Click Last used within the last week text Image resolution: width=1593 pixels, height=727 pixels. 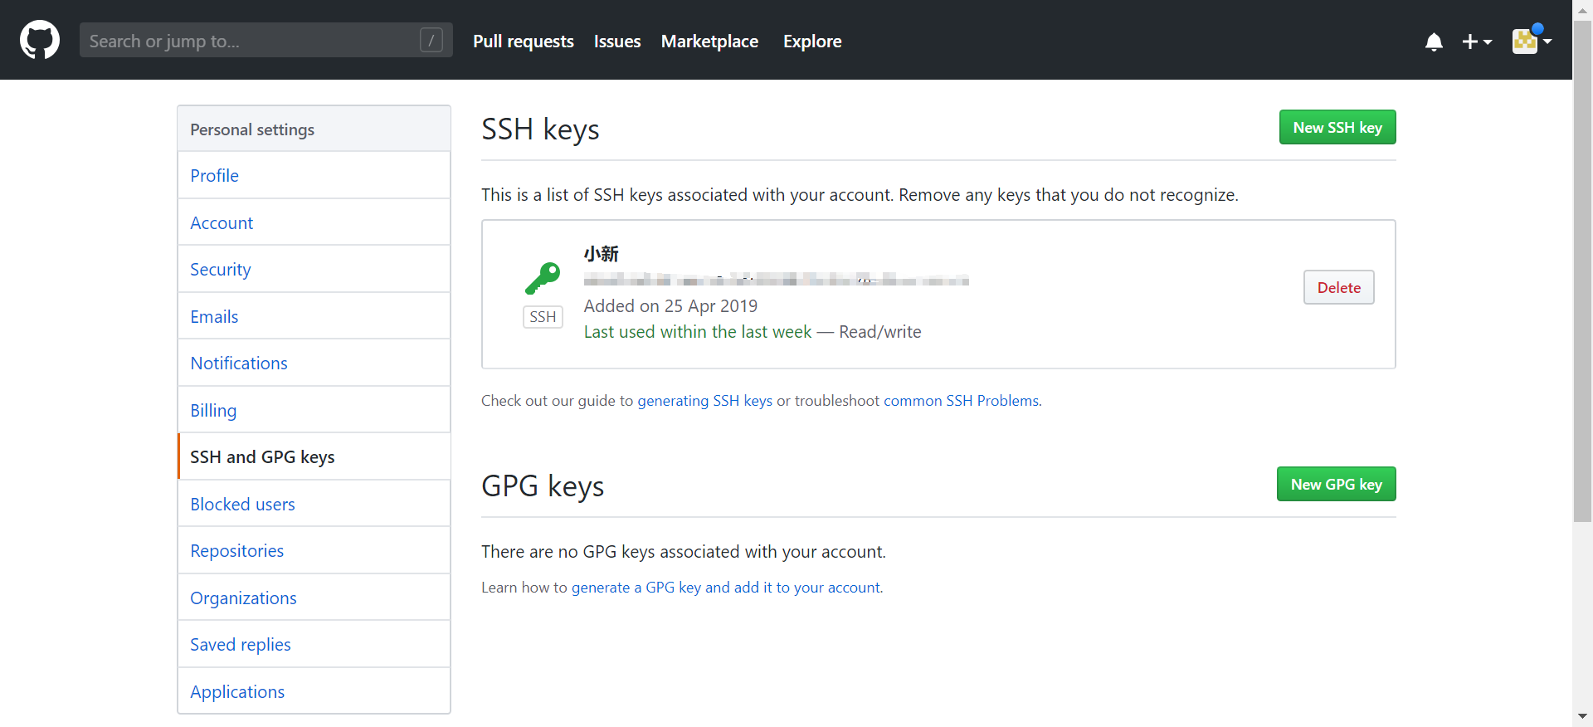point(698,332)
